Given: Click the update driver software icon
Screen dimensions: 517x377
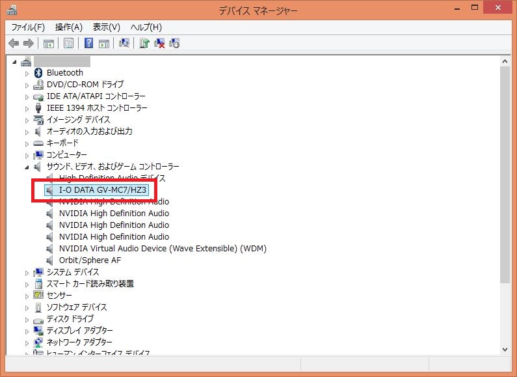Looking at the screenshot, I should point(144,43).
